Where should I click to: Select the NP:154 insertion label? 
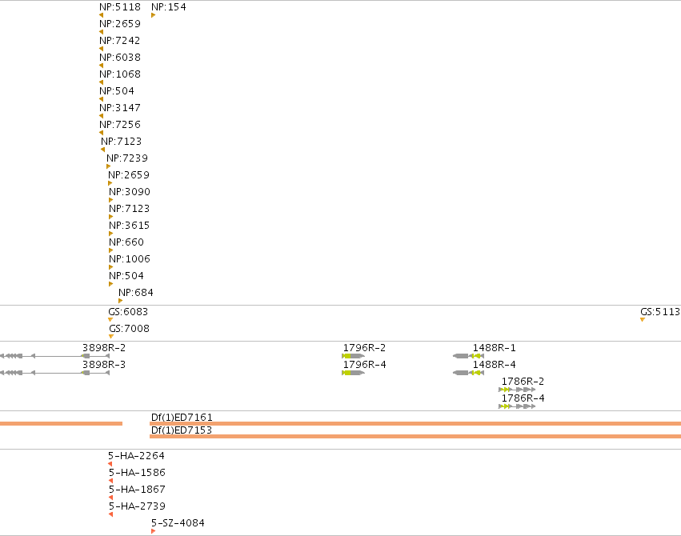pyautogui.click(x=169, y=7)
